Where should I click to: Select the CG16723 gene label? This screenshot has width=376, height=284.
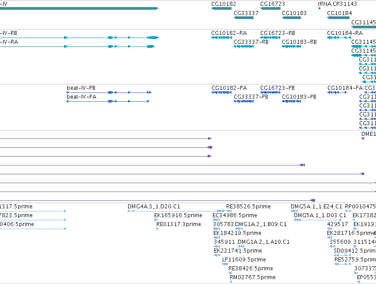pos(273,4)
